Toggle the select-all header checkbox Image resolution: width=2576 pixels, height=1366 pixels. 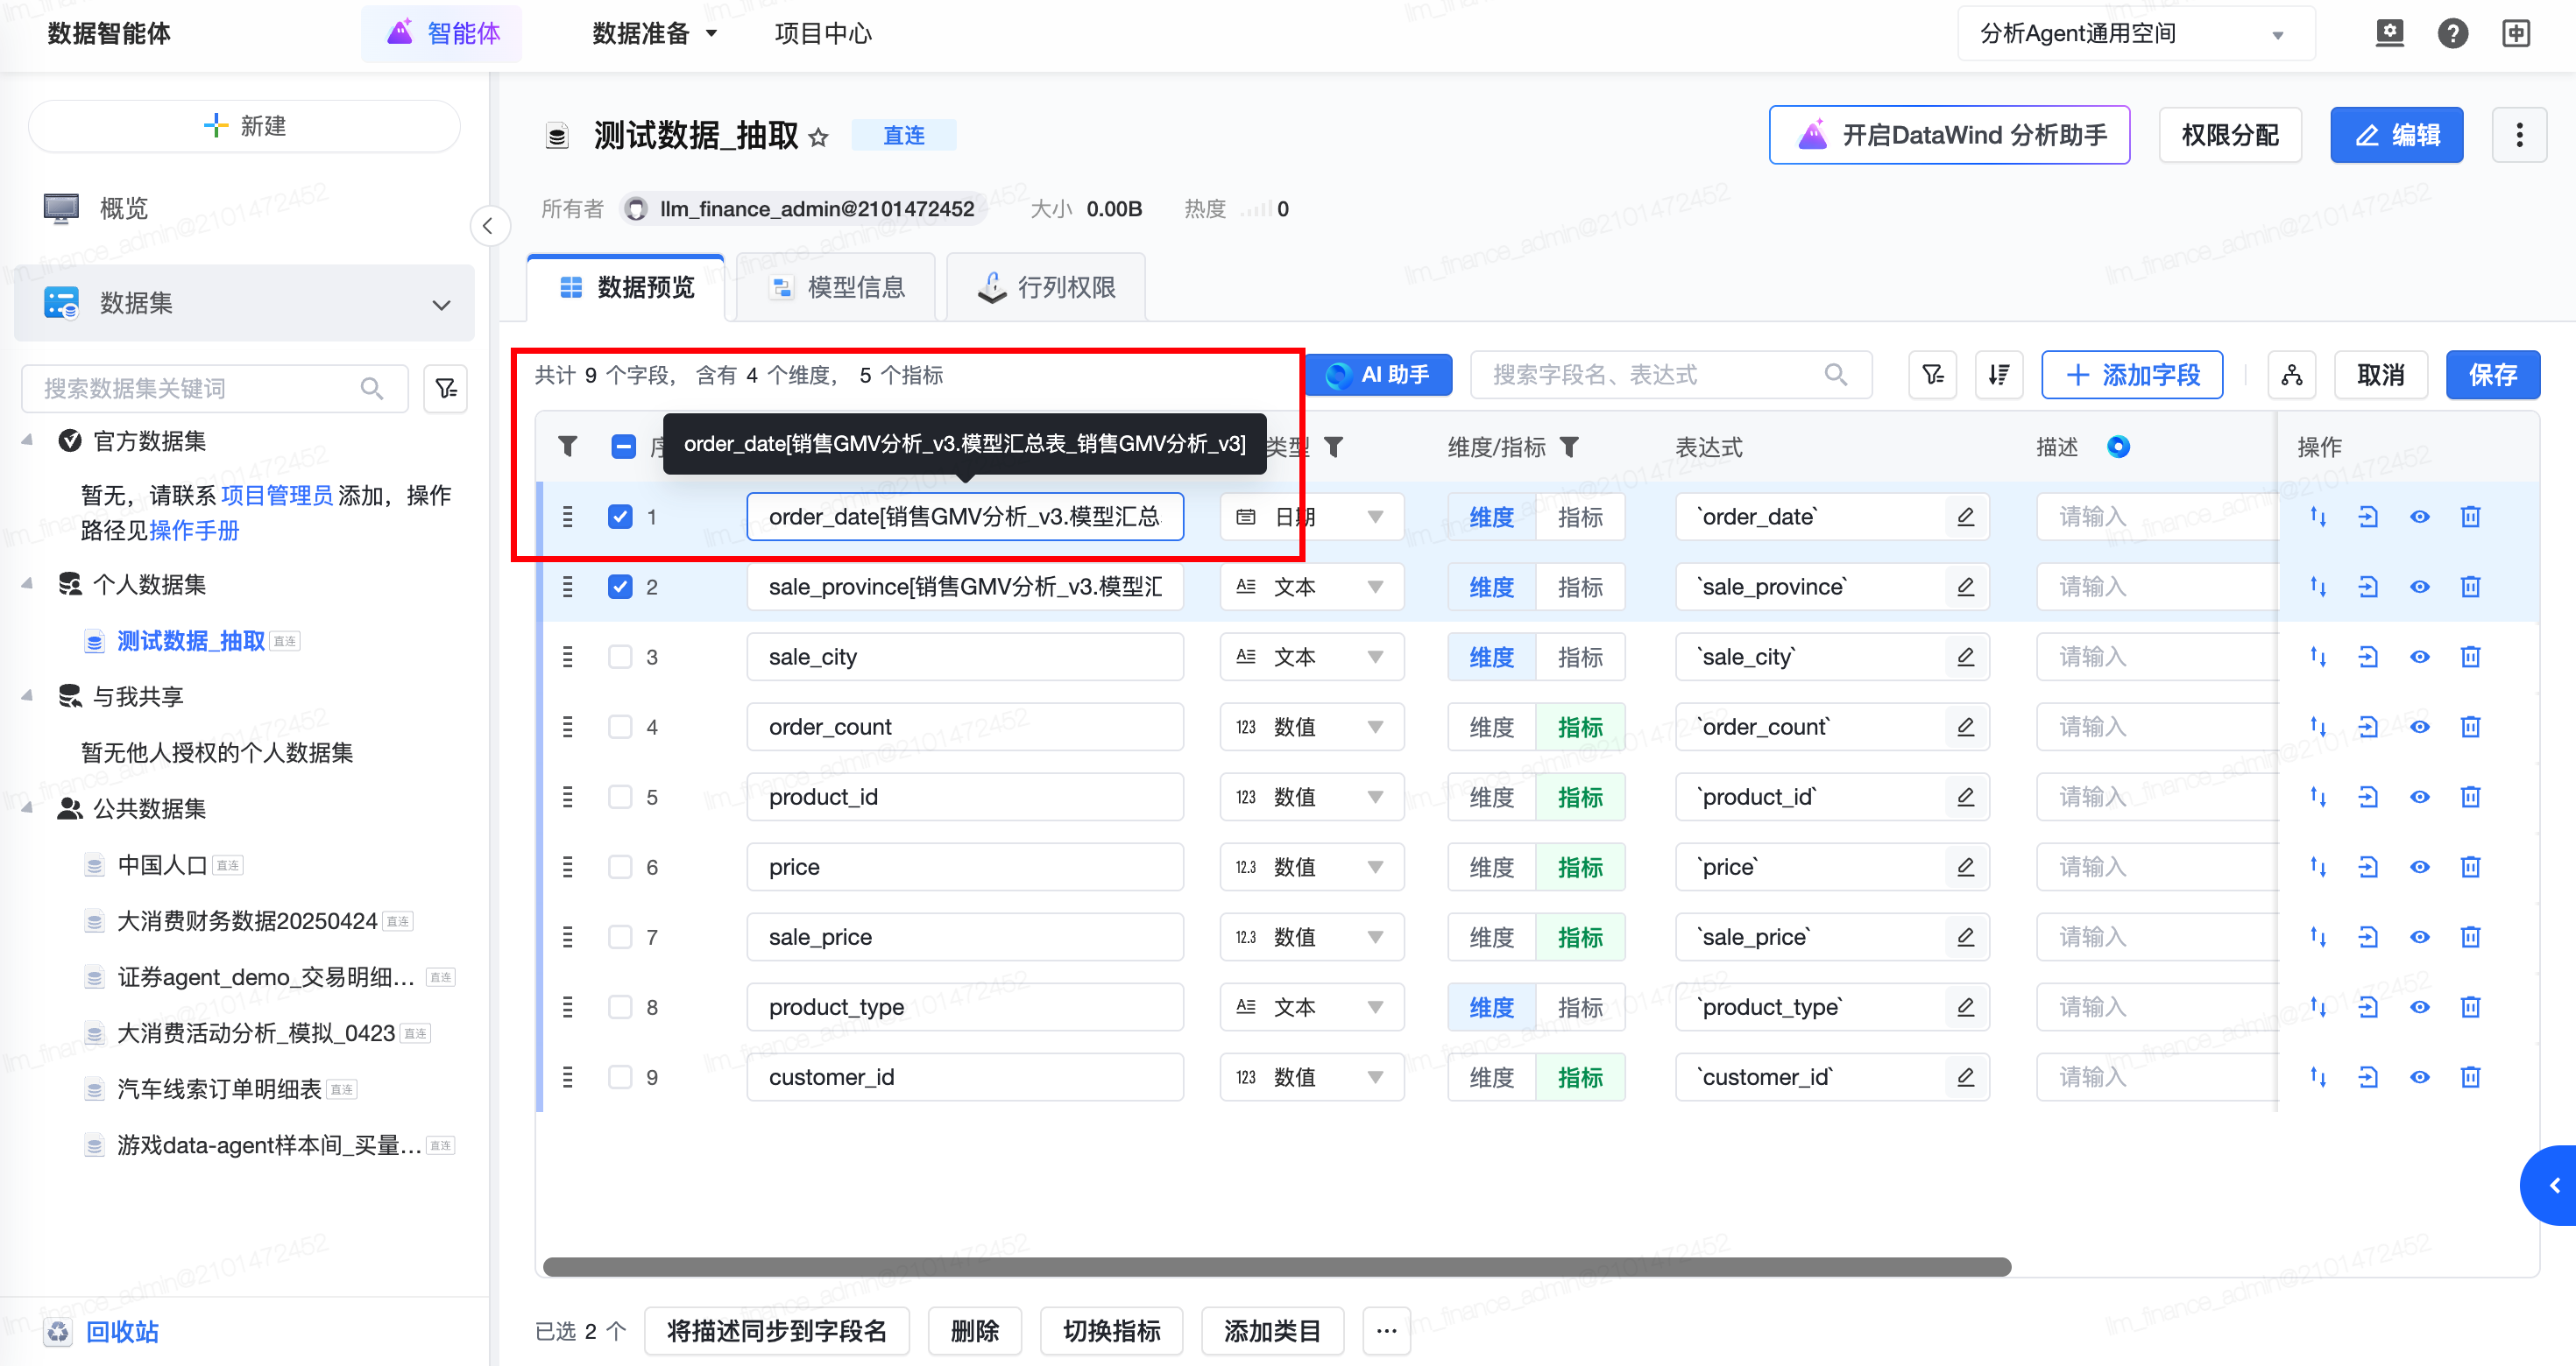pos(623,447)
